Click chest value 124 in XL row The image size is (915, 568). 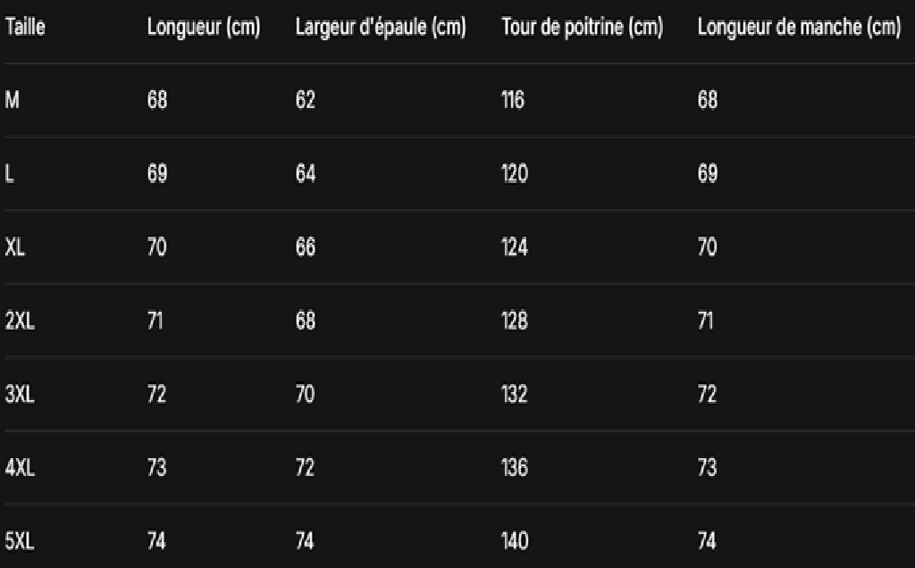515,247
